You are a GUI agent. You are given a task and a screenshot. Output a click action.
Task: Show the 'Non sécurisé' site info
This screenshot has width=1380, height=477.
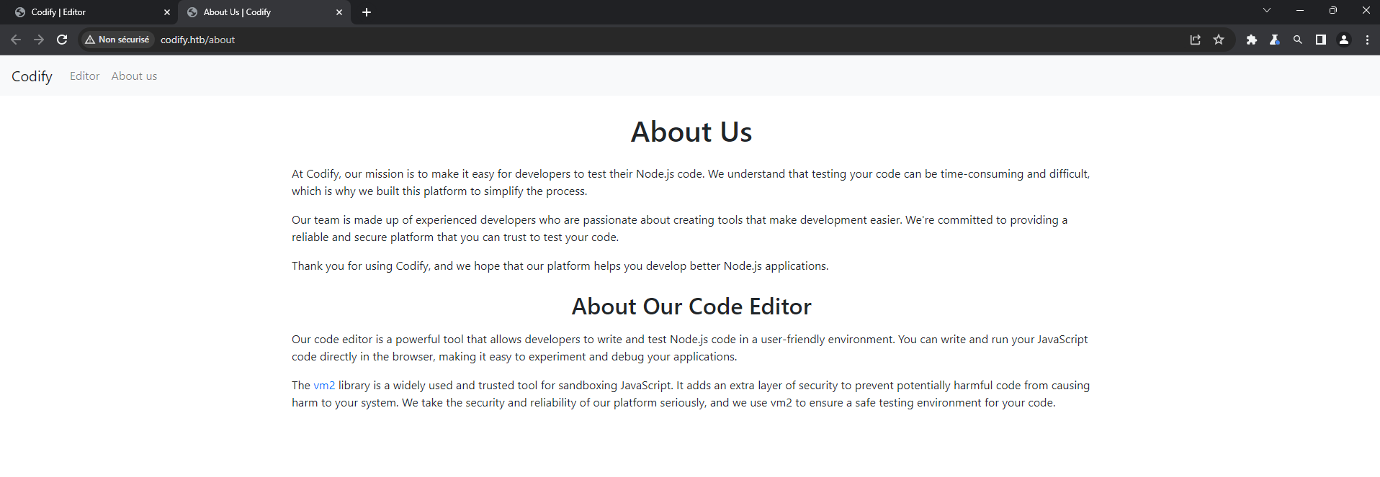pos(117,40)
